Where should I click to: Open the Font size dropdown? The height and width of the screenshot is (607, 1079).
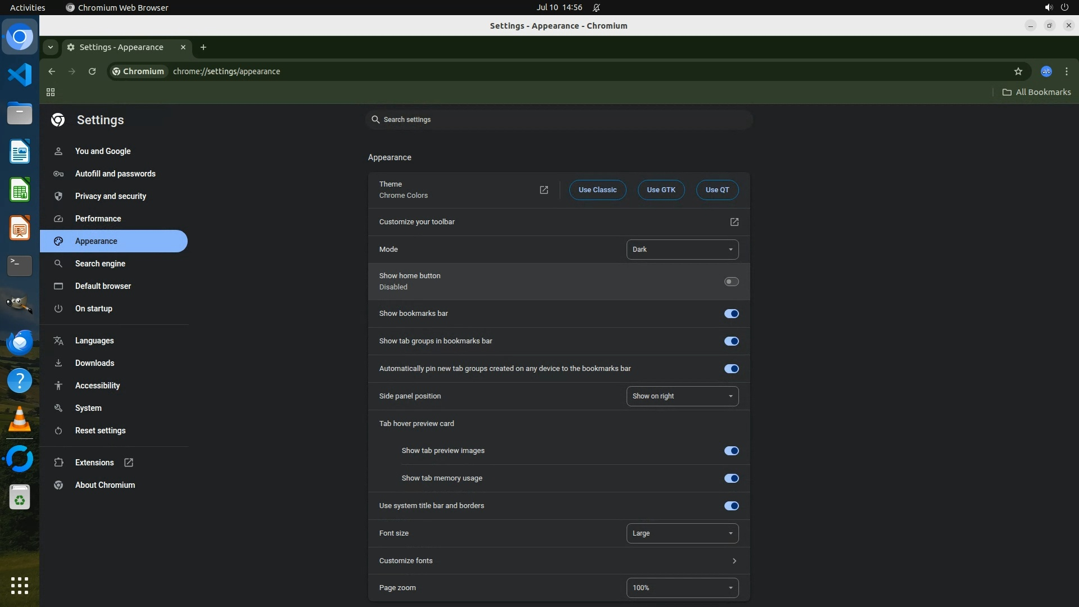pyautogui.click(x=682, y=533)
